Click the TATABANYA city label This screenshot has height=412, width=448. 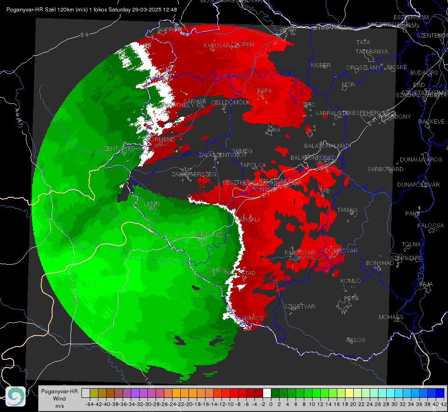coord(372,52)
